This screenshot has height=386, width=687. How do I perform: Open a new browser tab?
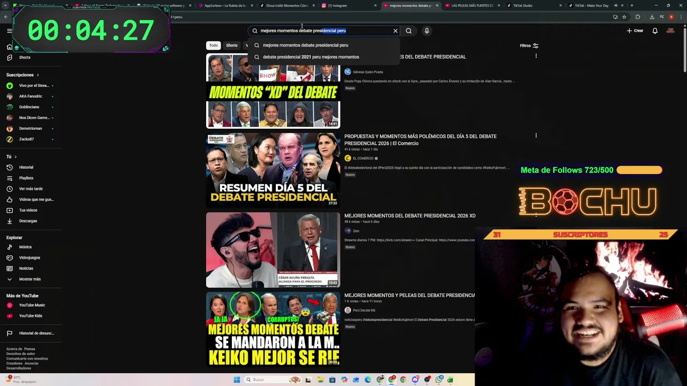[x=632, y=5]
